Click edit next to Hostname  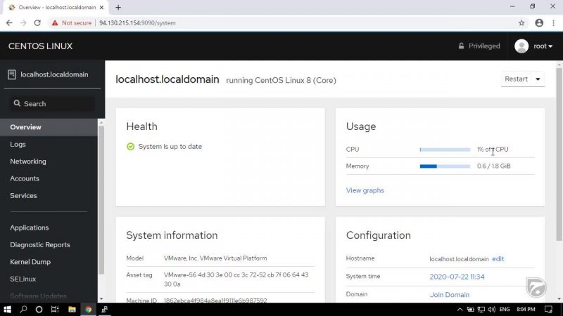[x=498, y=259]
